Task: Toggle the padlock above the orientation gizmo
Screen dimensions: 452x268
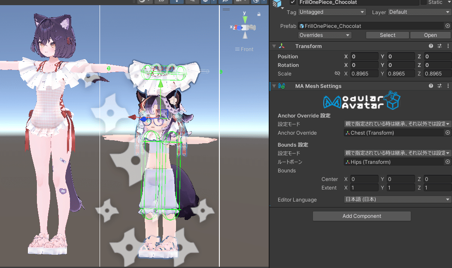Action: click(258, 14)
